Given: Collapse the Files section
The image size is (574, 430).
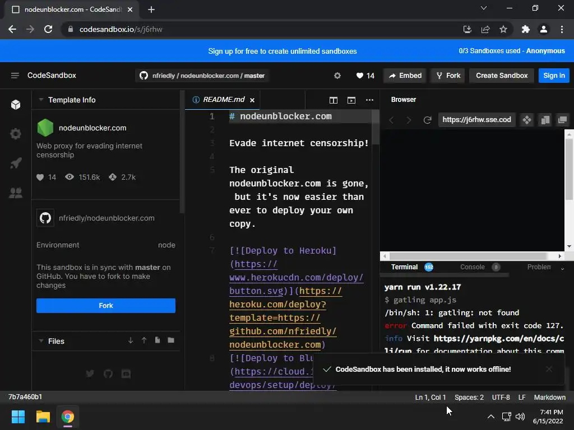Looking at the screenshot, I should pyautogui.click(x=41, y=341).
